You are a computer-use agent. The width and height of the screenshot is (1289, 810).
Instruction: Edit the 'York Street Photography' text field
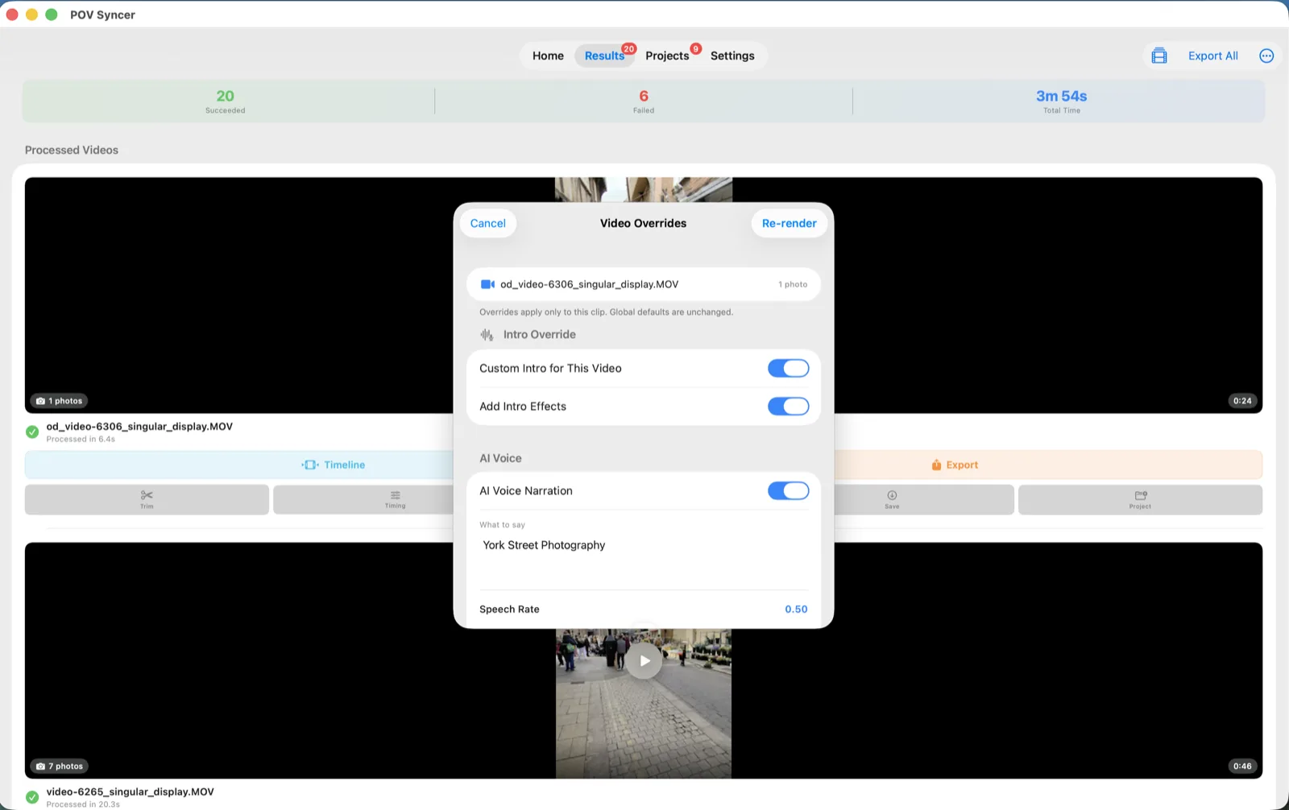pyautogui.click(x=643, y=558)
